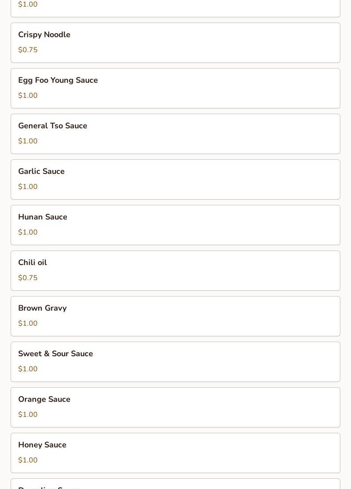Image resolution: width=351 pixels, height=489 pixels.
Task: Click the Crispy Noodle $0.75 price
Action: pos(28,50)
